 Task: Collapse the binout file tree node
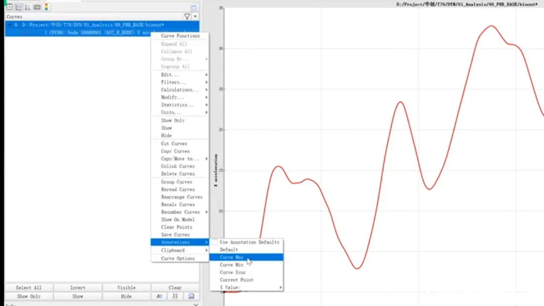(x=10, y=25)
